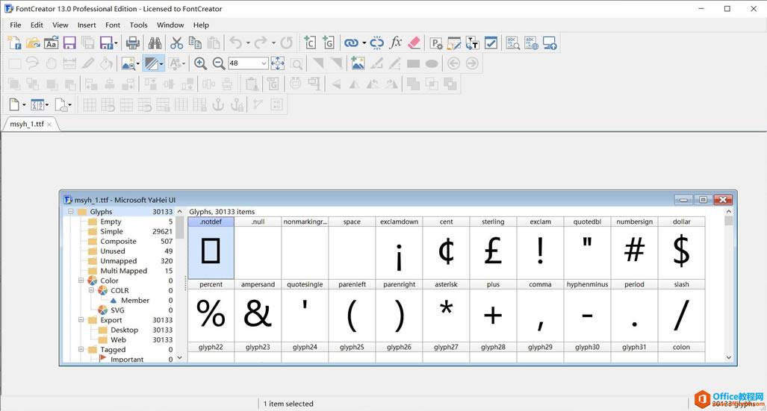
Task: Zoom in with magnifier plus icon
Action: tap(200, 63)
